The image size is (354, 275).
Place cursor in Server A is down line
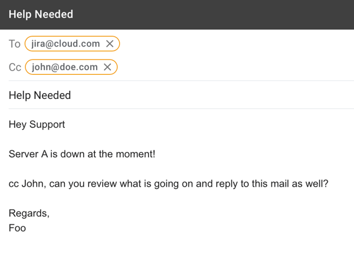82,154
